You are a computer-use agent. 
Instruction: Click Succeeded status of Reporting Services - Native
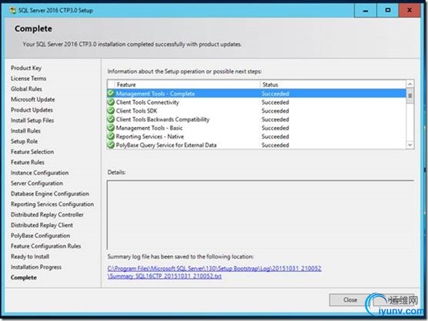point(275,137)
